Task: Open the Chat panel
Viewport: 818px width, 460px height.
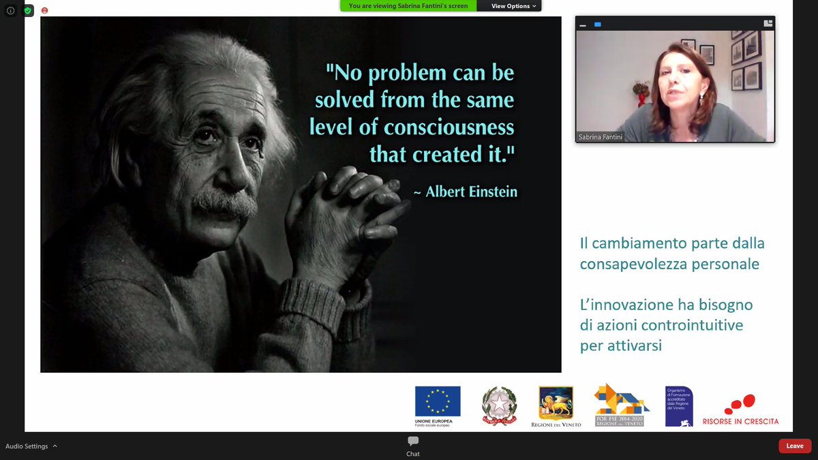Action: click(413, 446)
